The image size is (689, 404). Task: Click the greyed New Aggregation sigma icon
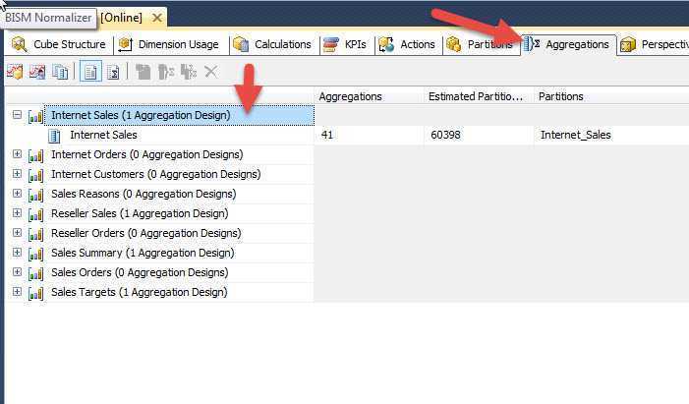tap(166, 72)
